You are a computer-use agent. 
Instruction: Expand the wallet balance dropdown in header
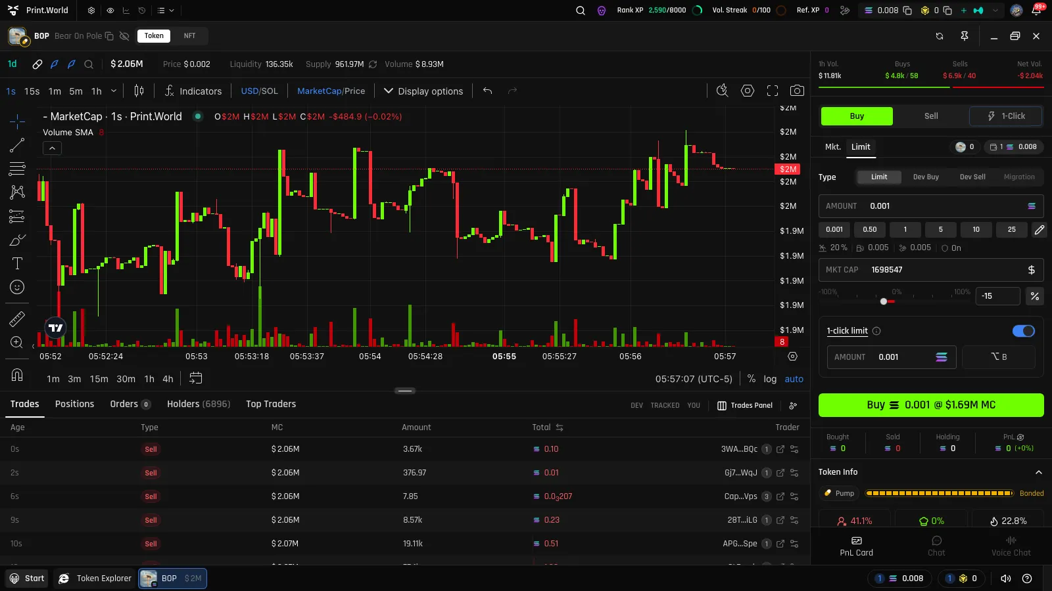[x=995, y=11]
